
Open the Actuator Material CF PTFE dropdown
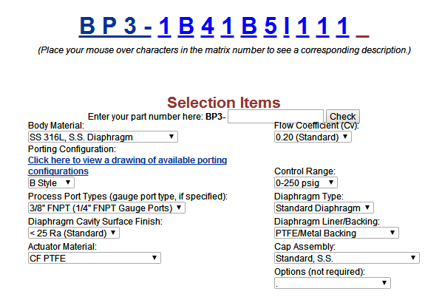[x=95, y=258]
